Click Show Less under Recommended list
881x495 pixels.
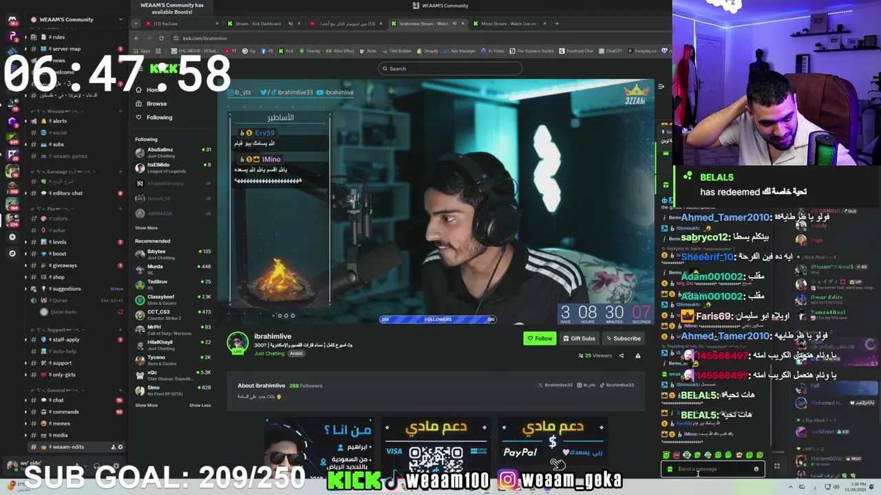pyautogui.click(x=200, y=405)
